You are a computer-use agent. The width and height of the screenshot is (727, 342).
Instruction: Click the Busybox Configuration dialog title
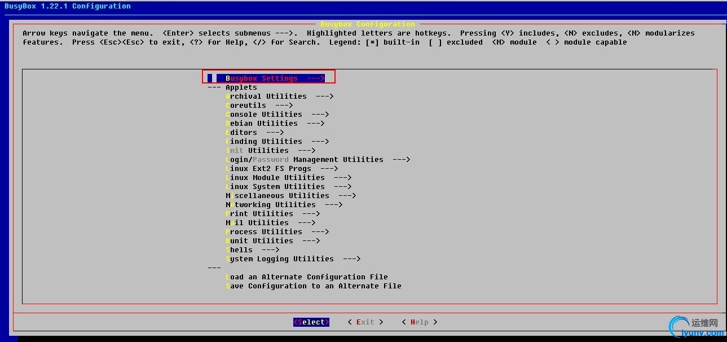368,24
